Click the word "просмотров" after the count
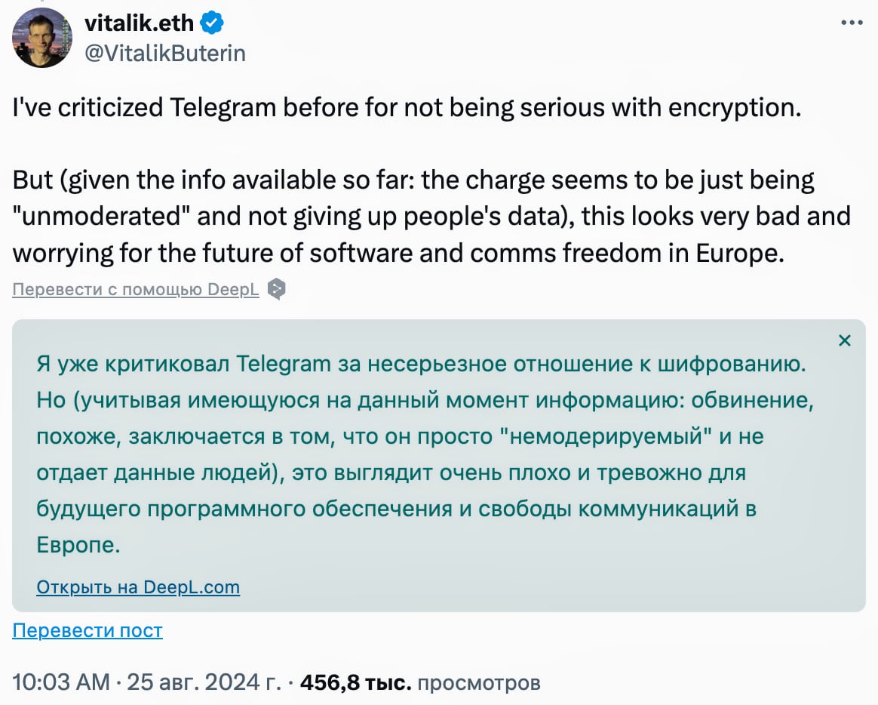This screenshot has height=705, width=878. 479,683
